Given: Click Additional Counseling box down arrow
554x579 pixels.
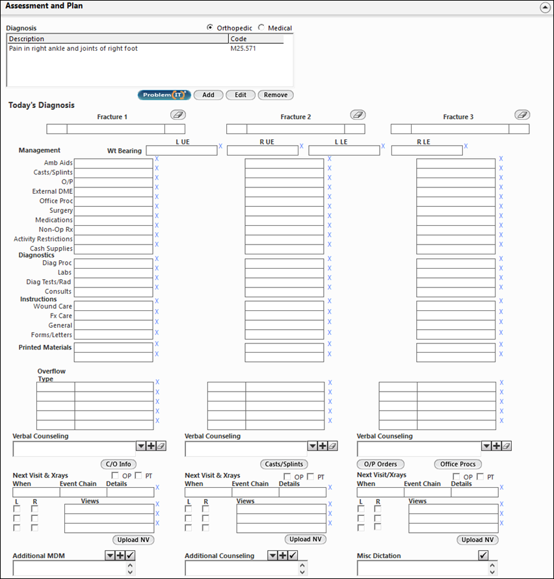Looking at the screenshot, I should pyautogui.click(x=302, y=572).
